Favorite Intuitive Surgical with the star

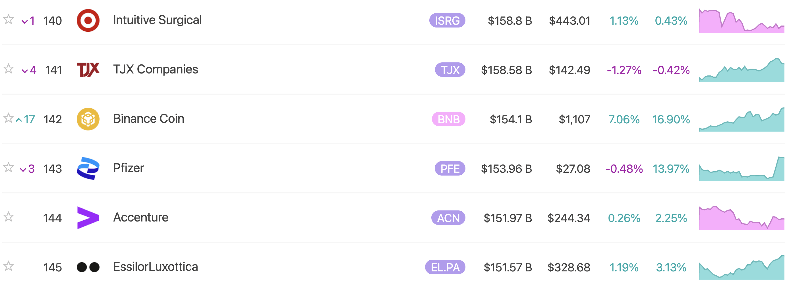tap(9, 20)
